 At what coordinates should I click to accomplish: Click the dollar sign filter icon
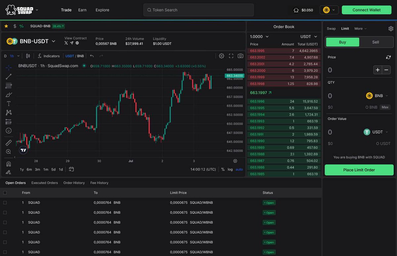pos(15,26)
